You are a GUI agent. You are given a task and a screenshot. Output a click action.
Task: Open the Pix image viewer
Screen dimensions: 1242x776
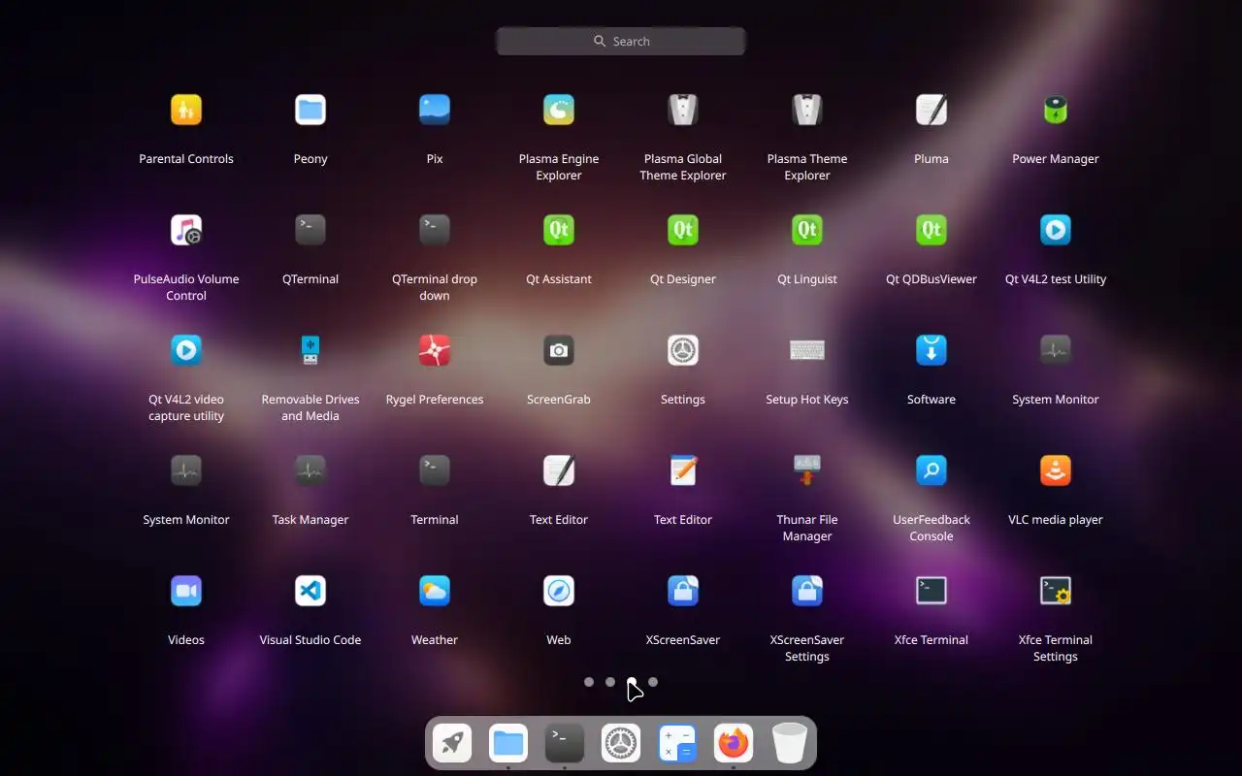pyautogui.click(x=435, y=110)
